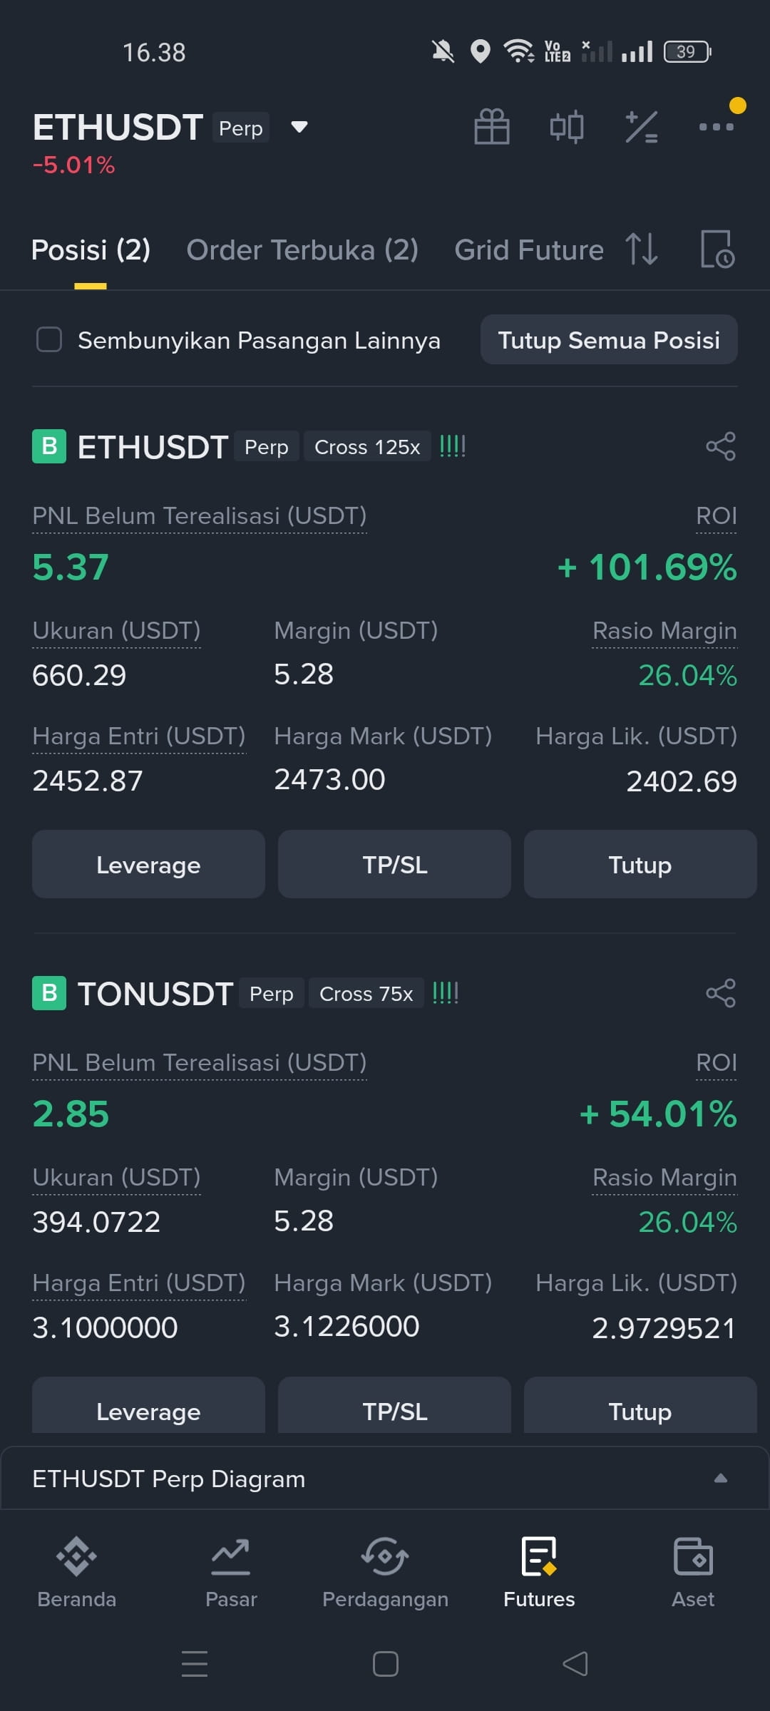The height and width of the screenshot is (1711, 770).
Task: Open the order history document icon
Action: [x=717, y=249]
